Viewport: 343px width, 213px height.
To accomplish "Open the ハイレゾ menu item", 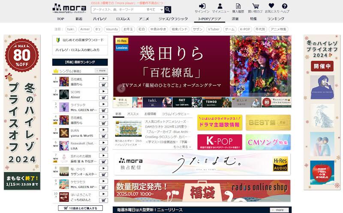I will click(x=99, y=19).
